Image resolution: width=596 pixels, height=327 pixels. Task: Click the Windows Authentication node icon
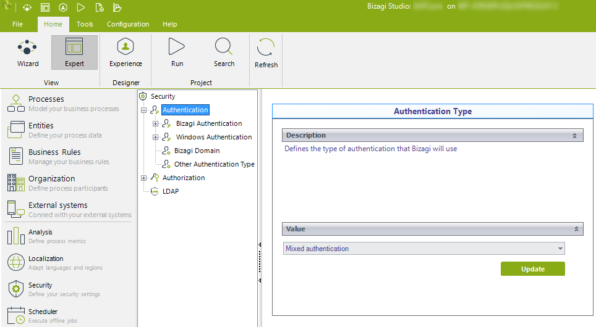[x=166, y=137]
